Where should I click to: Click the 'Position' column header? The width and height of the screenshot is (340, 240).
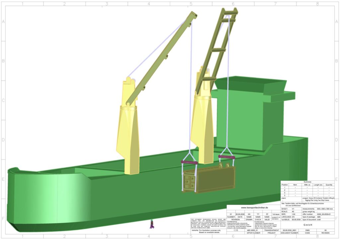coord(285,185)
